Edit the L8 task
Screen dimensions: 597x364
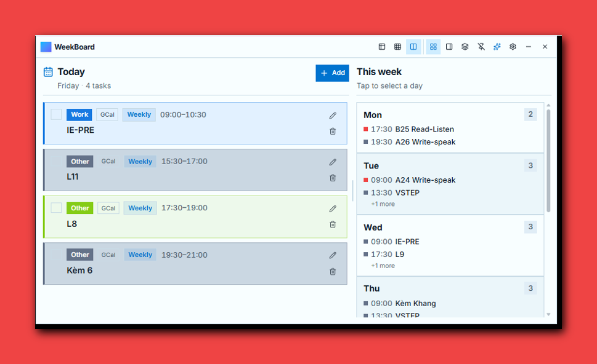pos(333,208)
